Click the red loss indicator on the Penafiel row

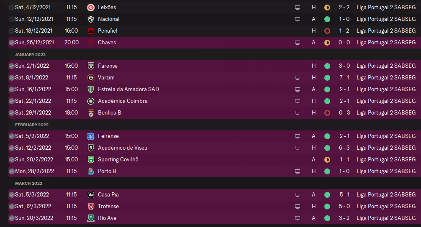pyautogui.click(x=327, y=31)
